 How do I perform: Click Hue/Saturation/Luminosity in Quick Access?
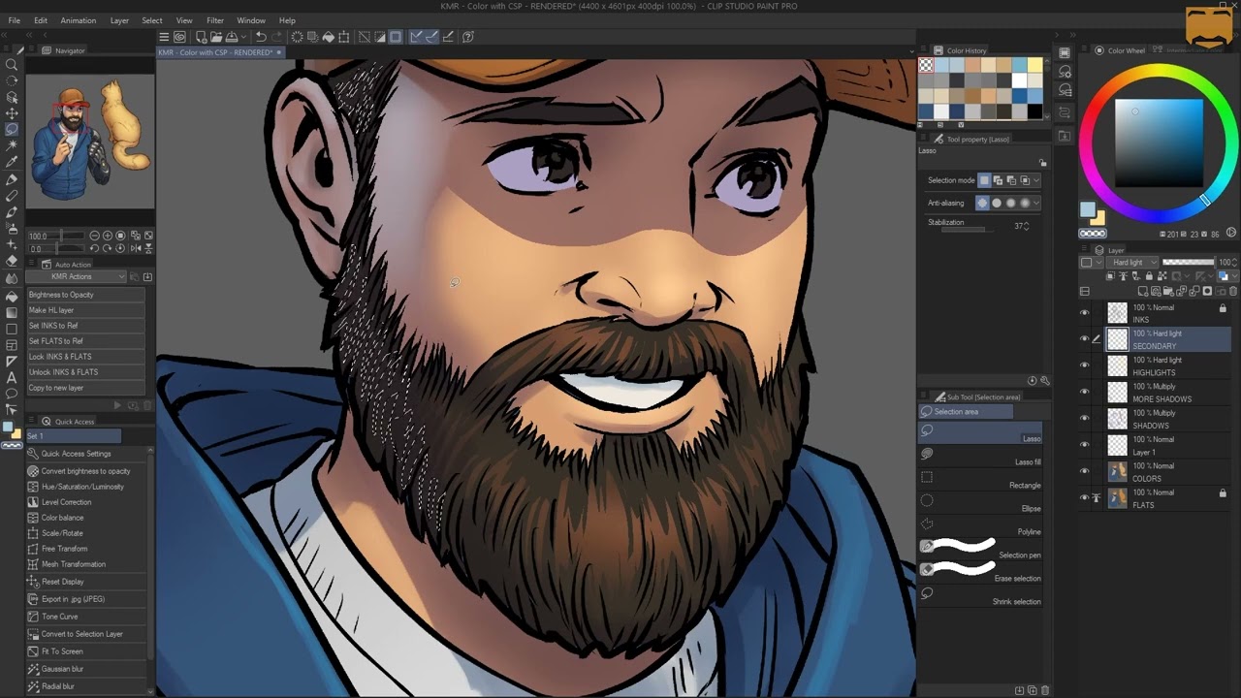pos(82,487)
